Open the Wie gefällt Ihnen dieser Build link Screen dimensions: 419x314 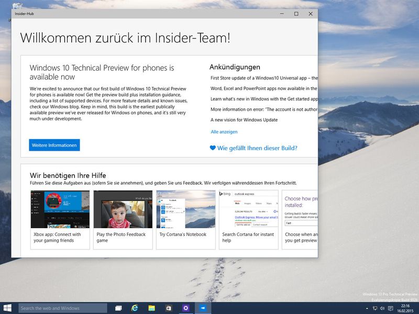(x=257, y=148)
